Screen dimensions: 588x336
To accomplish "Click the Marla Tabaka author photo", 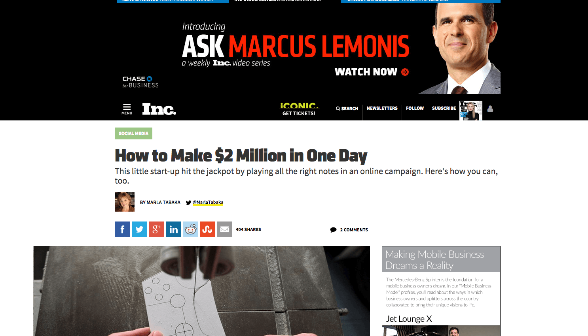I will (x=125, y=202).
